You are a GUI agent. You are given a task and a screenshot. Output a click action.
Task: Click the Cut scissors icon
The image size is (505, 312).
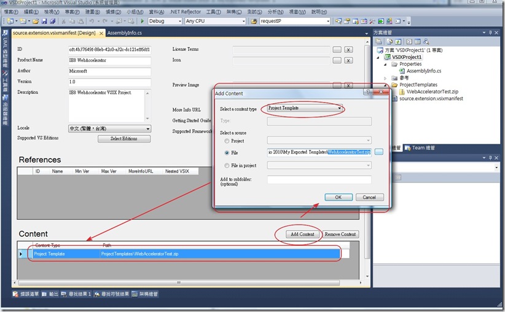63,21
